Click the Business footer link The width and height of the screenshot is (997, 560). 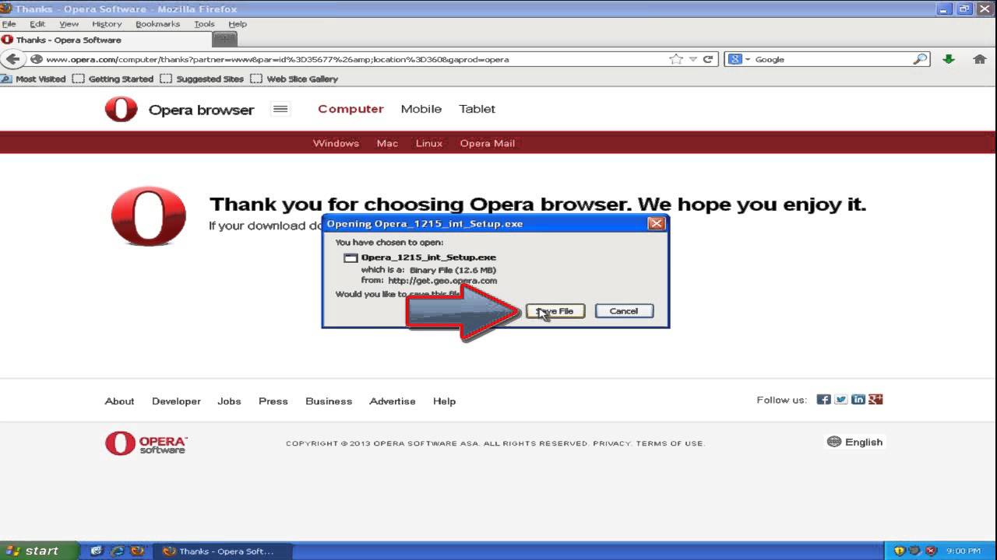(329, 401)
